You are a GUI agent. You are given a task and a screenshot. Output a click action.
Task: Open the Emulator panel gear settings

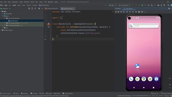tap(169, 8)
